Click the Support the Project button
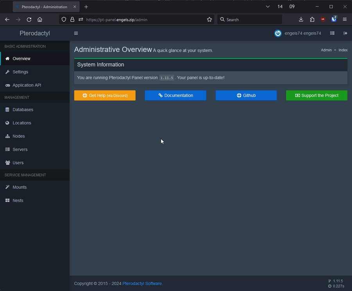The image size is (352, 291). tap(316, 96)
